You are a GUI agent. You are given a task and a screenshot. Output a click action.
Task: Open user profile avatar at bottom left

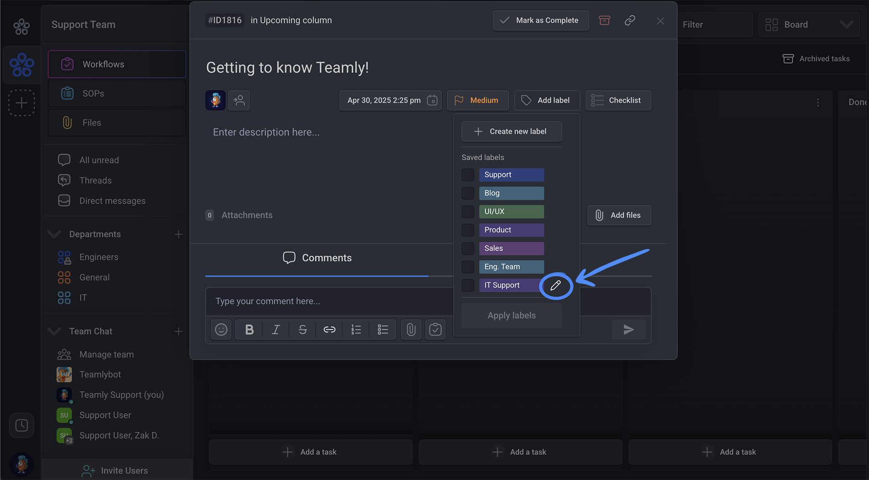point(21,464)
